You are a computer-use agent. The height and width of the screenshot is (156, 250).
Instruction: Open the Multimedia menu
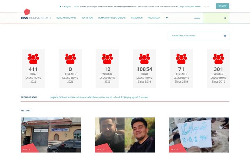coord(154,18)
